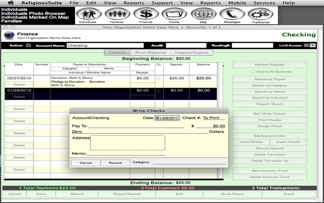Click the Search / Query button
This screenshot has height=203, width=324.
pos(270,104)
